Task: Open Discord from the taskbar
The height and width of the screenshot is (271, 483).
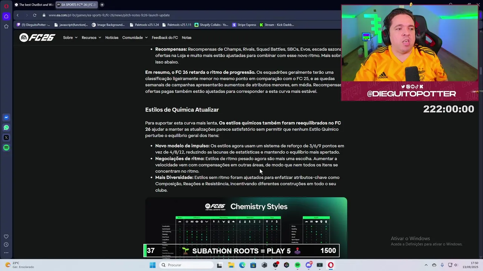Action: click(309, 265)
